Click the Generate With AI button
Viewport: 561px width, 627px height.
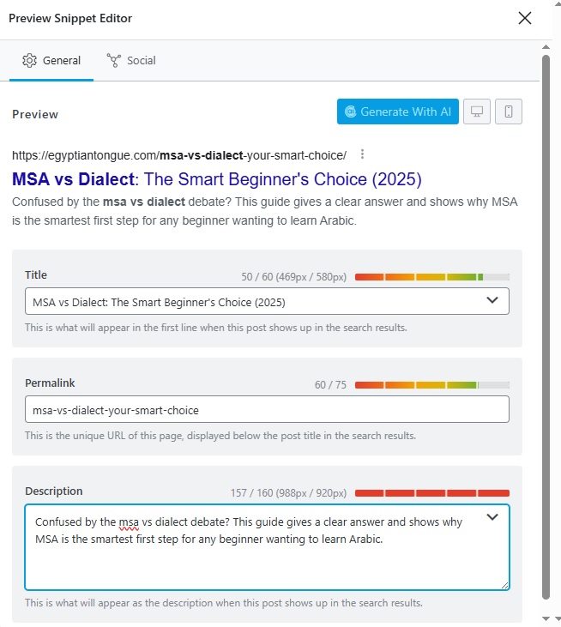tap(398, 112)
